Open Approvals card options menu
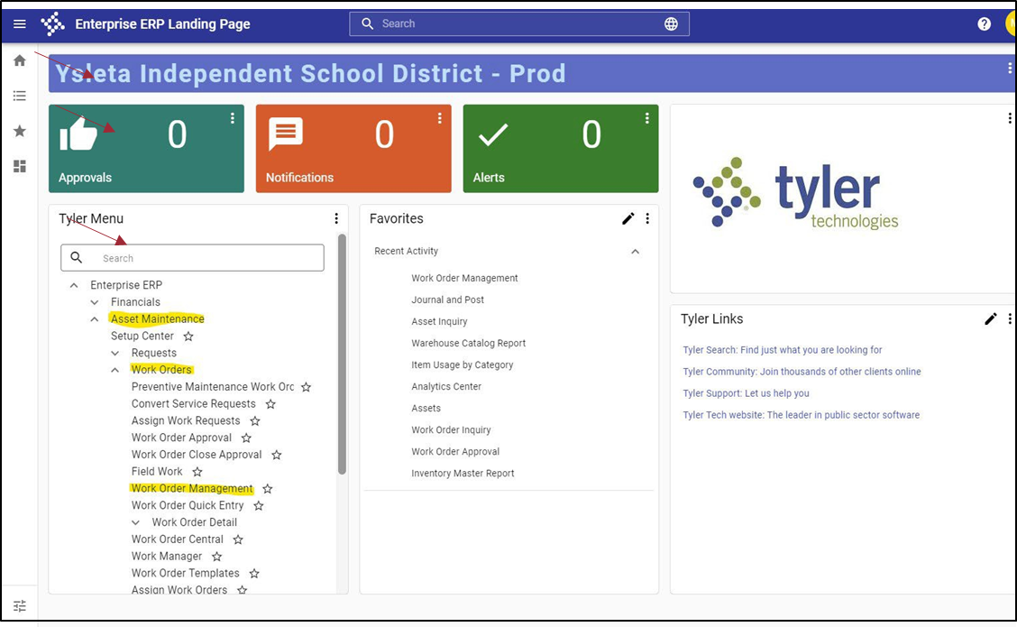 (x=233, y=118)
